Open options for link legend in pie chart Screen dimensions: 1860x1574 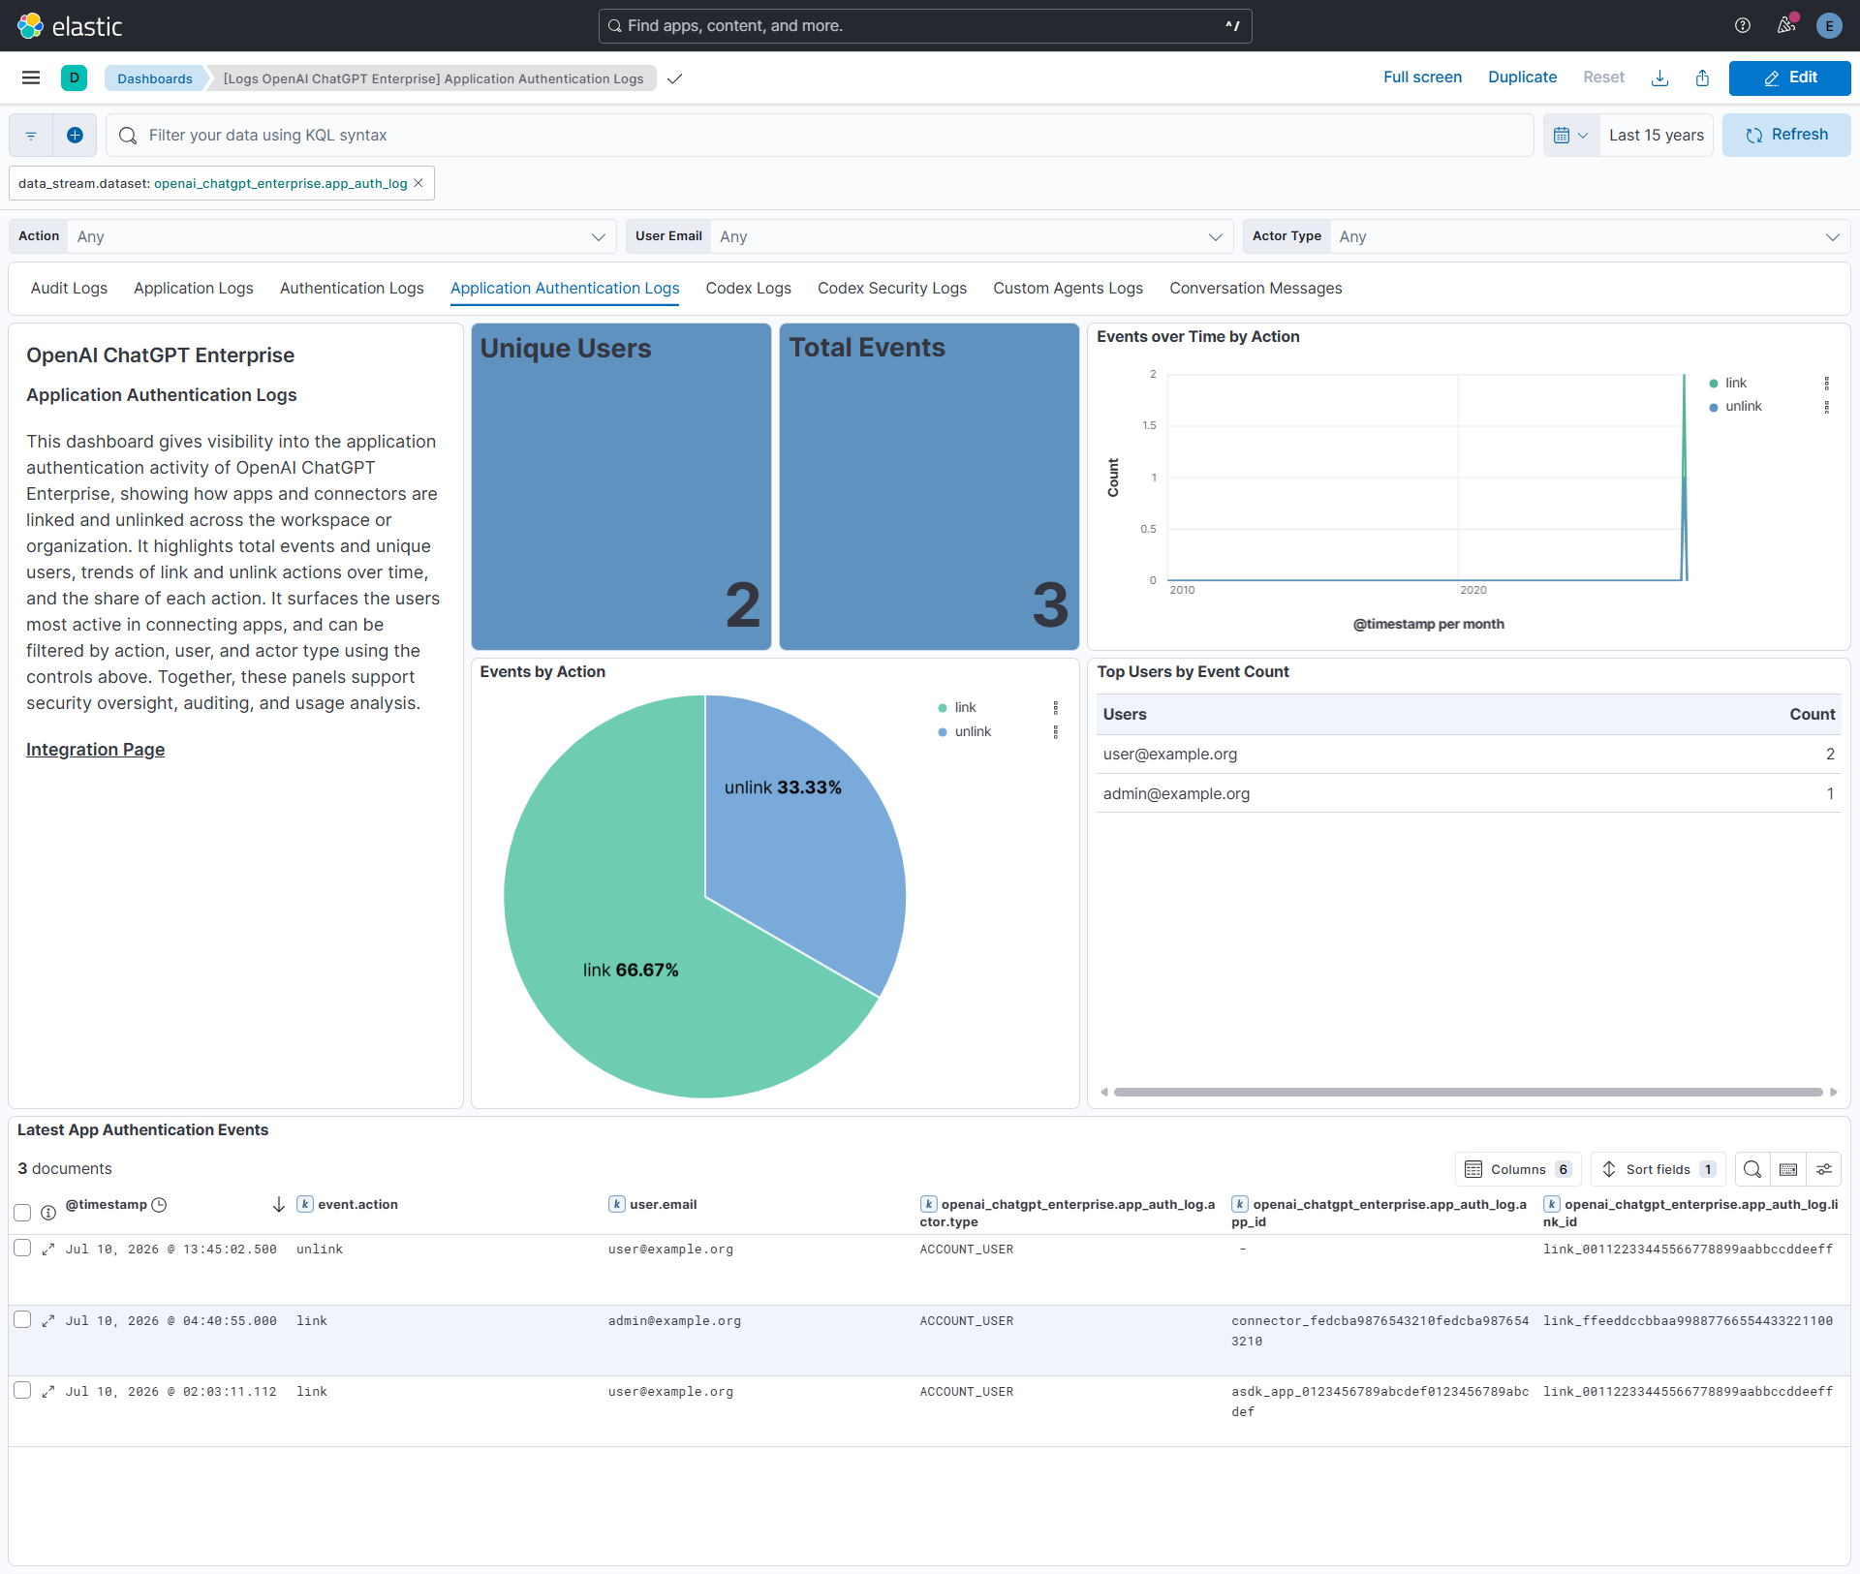tap(1056, 708)
